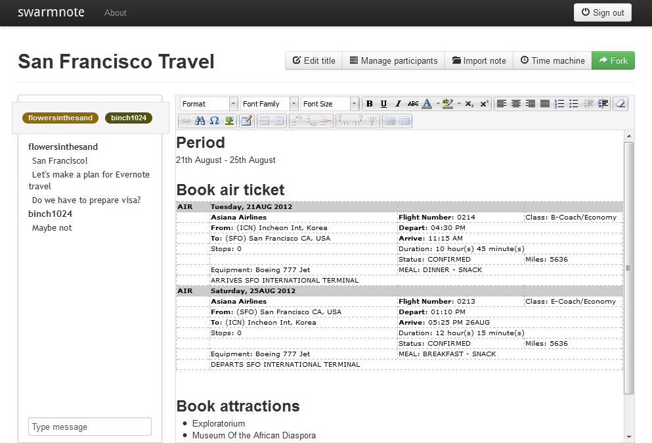Apply subscript formatting
Screen dimensions: 652x443
(x=469, y=104)
